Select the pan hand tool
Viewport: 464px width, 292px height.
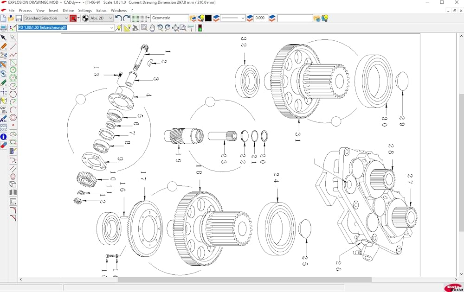(152, 28)
